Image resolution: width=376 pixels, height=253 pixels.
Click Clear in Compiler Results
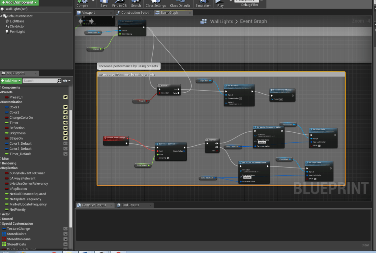pos(365,245)
